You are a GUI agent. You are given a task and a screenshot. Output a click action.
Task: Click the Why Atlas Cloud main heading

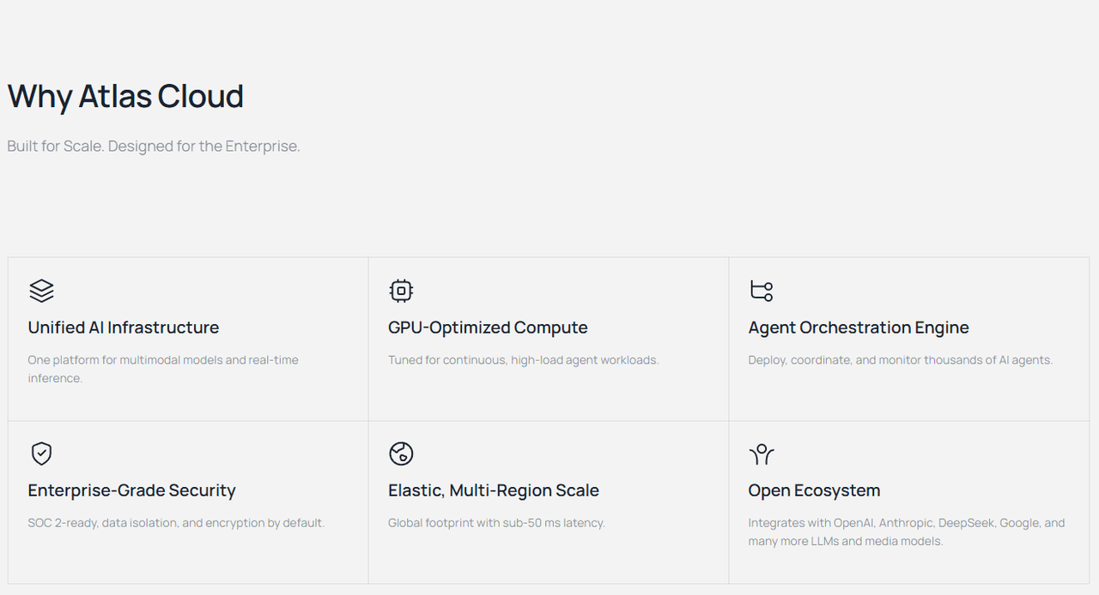point(125,96)
